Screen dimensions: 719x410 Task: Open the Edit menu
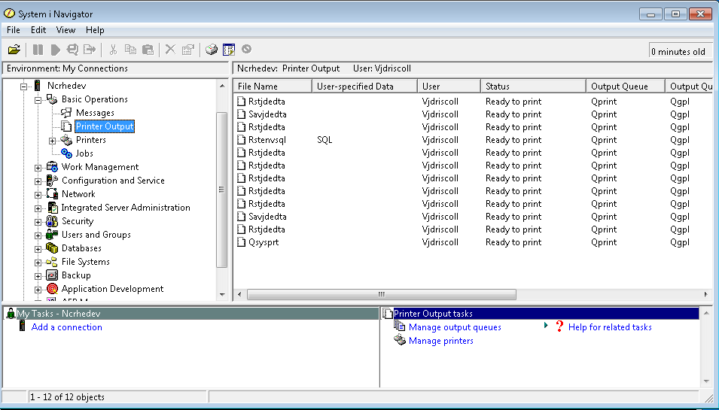click(38, 30)
